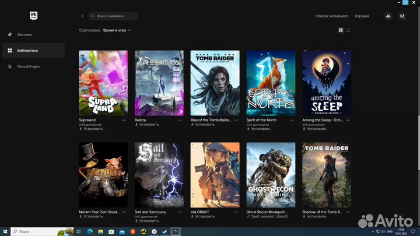Open options dots for Mutant Year Zero
The width and height of the screenshot is (420, 236).
point(124,212)
